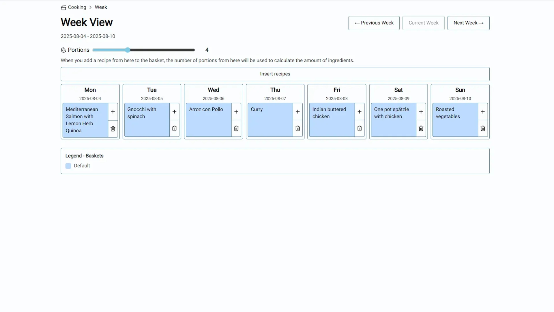Click trash icon for Roasted vegetables
554x312 pixels.
coord(482,129)
